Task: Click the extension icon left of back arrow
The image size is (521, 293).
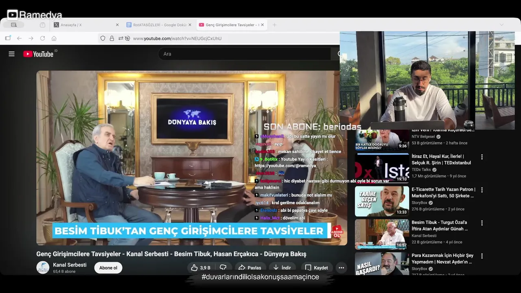Action: (8, 38)
